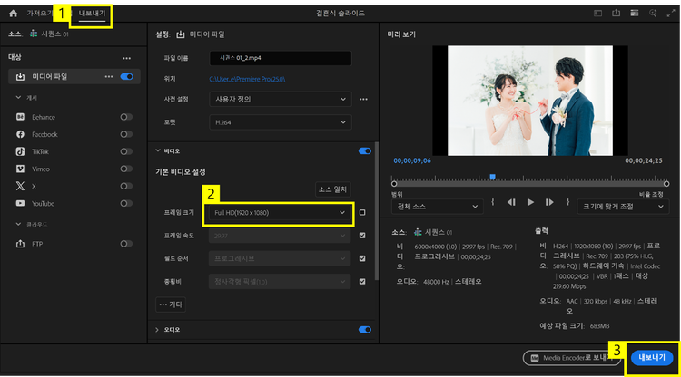This screenshot has width=681, height=377.
Task: Open 크기에 맞게 조절 scaling dropdown
Action: (x=623, y=207)
